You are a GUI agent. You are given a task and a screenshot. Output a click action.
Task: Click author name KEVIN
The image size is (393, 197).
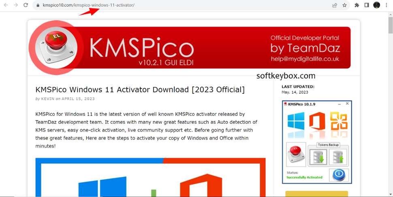pyautogui.click(x=48, y=99)
